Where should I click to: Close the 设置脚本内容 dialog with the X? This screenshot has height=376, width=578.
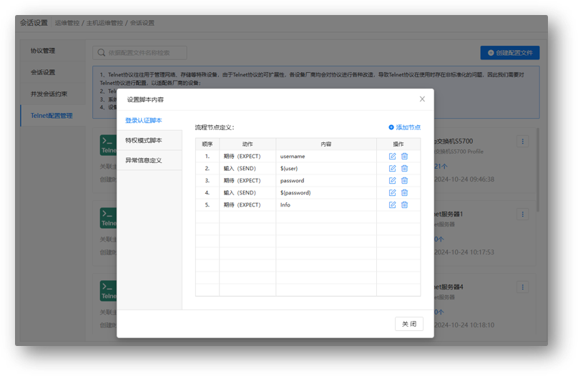422,99
